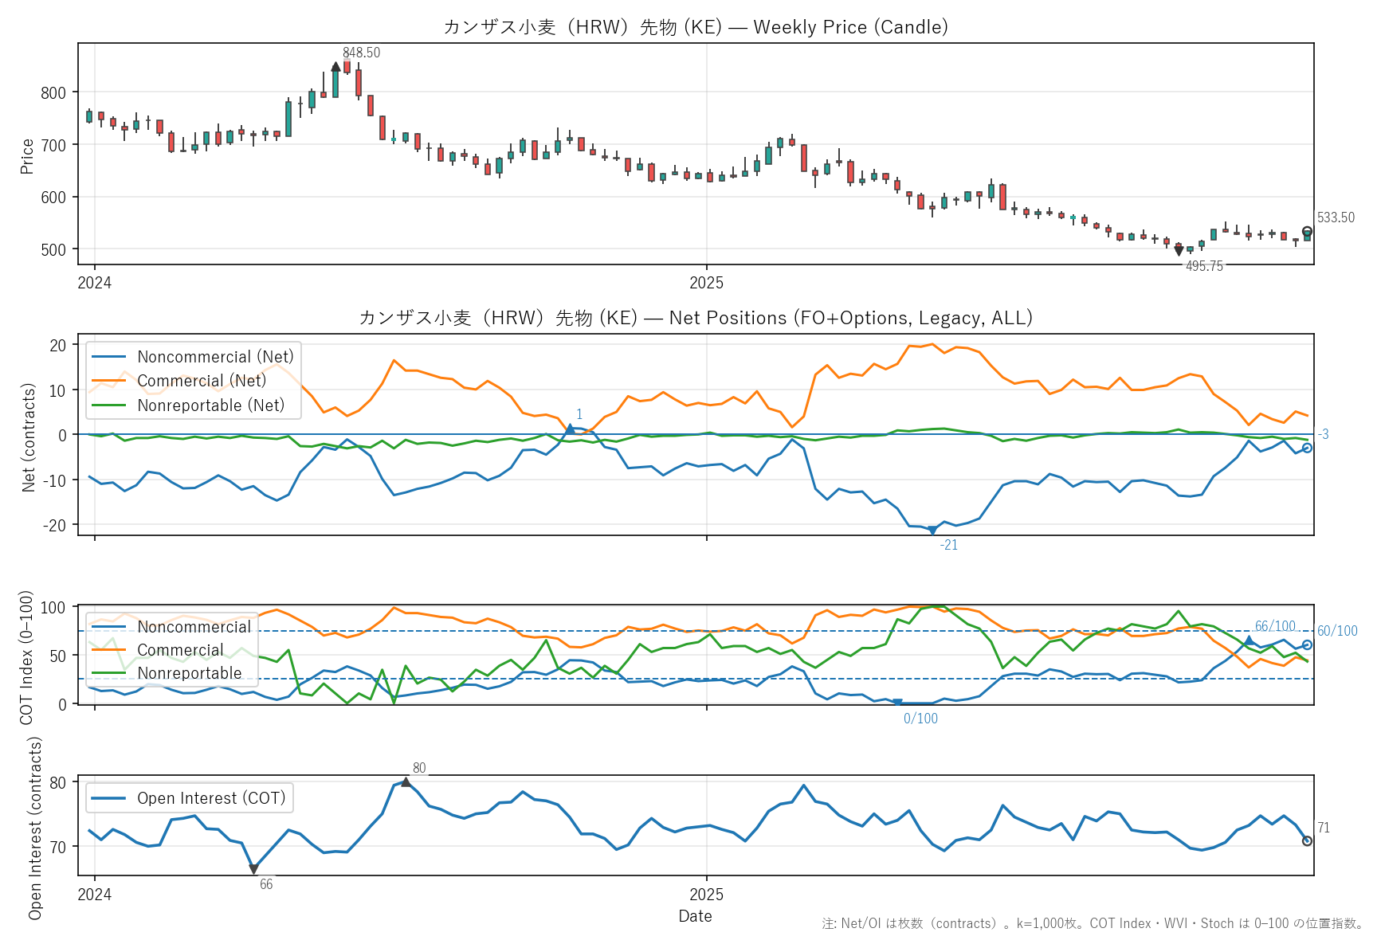The image size is (1377, 940).
Task: Click the Noncommercial net low marker at -21
Action: click(932, 530)
